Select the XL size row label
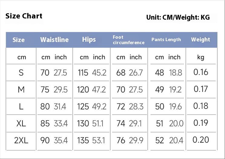The height and width of the screenshot is (159, 225). click(21, 123)
